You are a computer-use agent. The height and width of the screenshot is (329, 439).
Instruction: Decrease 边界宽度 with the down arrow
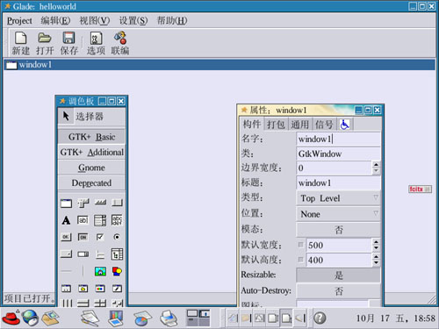point(376,171)
